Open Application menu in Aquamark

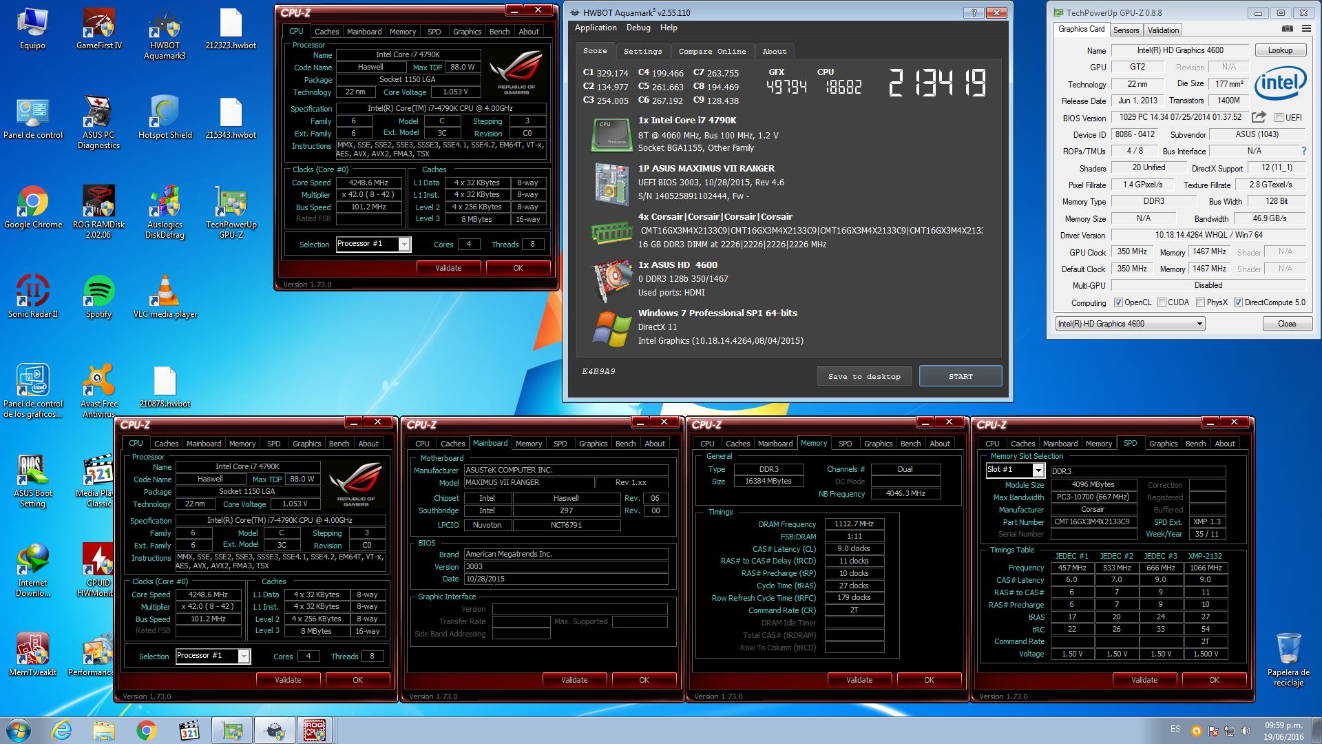coord(596,28)
